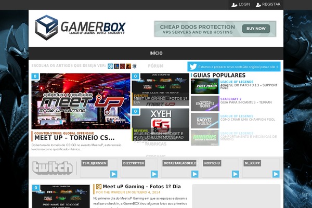Click comment count on bottom article thumbnail

[36, 188]
